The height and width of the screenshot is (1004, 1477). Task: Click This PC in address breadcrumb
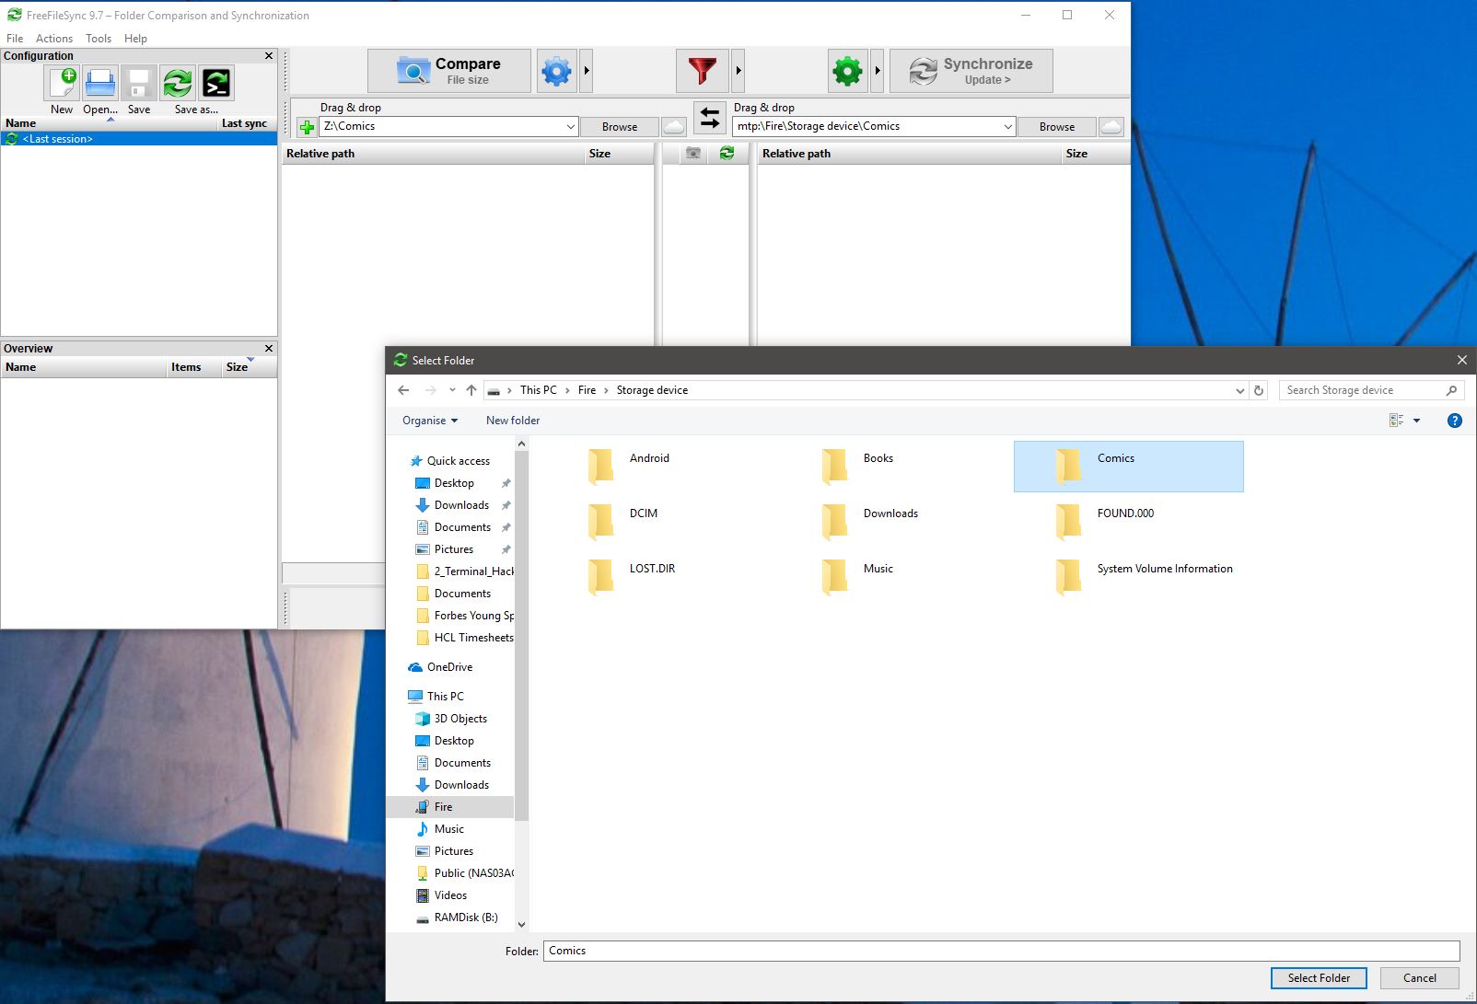coord(538,390)
